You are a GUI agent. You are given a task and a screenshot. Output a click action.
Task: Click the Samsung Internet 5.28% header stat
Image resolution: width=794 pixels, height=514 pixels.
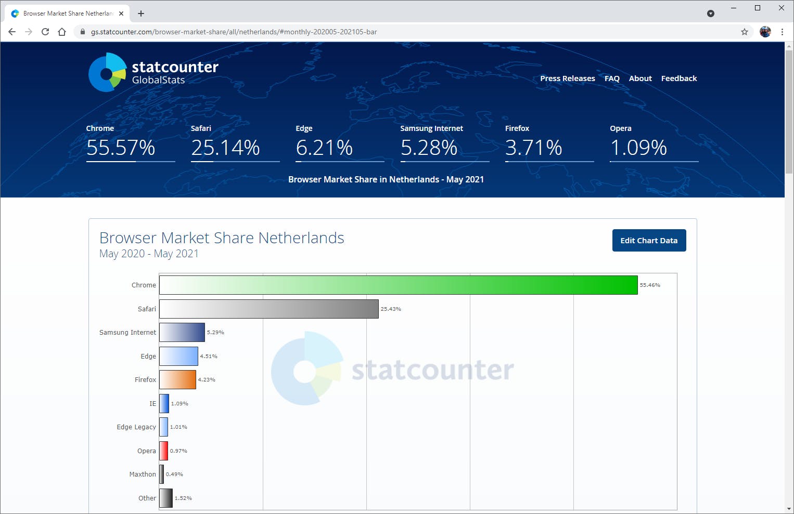445,142
